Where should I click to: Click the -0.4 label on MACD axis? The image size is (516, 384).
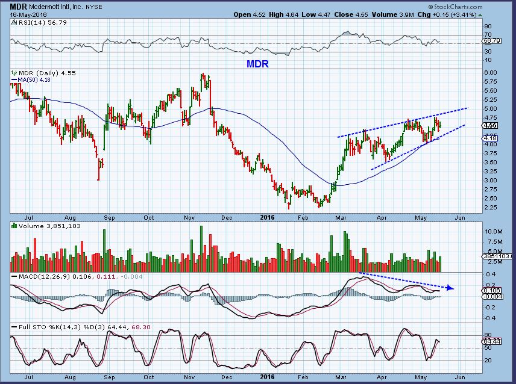[489, 318]
